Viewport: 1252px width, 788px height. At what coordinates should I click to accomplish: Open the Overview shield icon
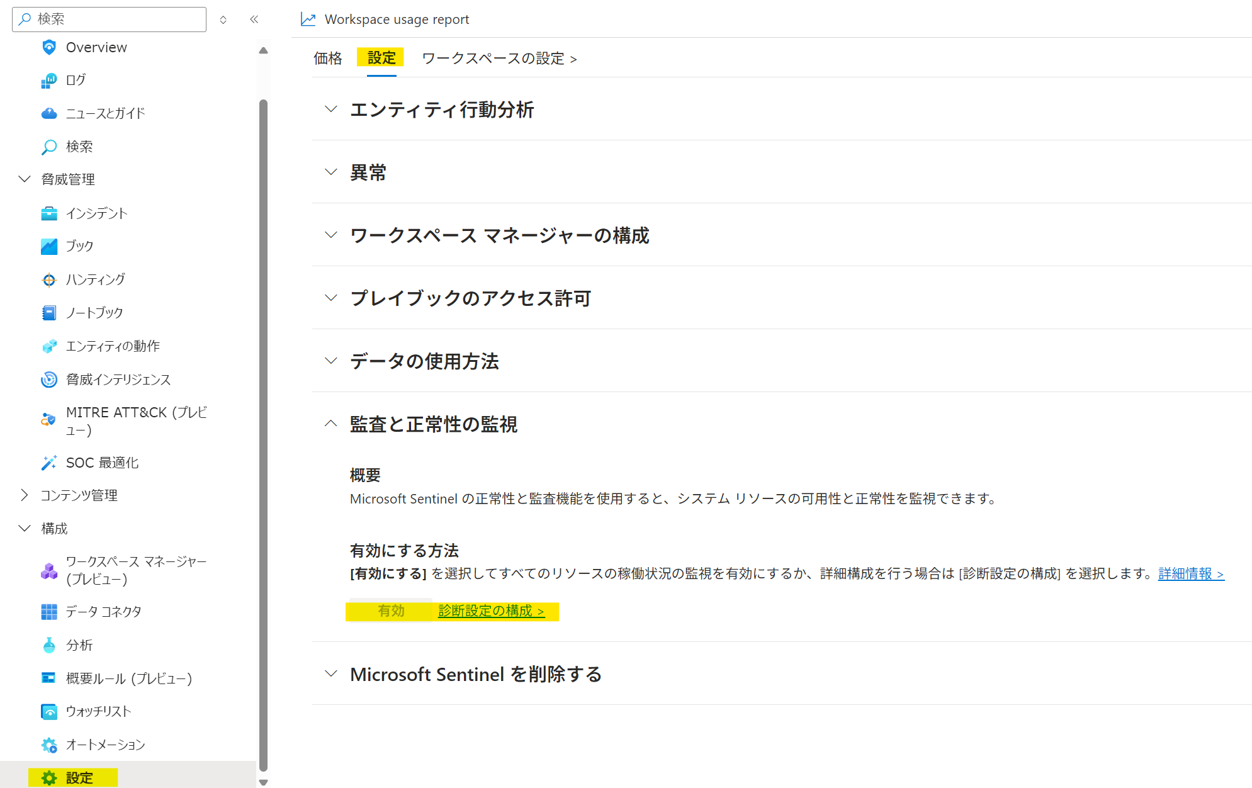[49, 47]
